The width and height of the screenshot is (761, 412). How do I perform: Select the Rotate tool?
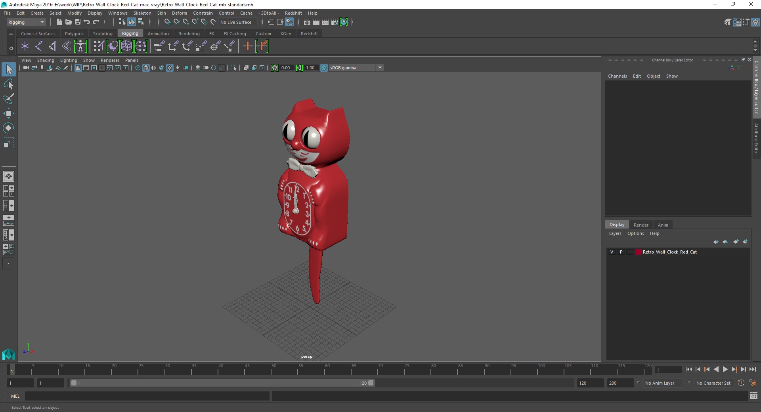click(x=9, y=128)
